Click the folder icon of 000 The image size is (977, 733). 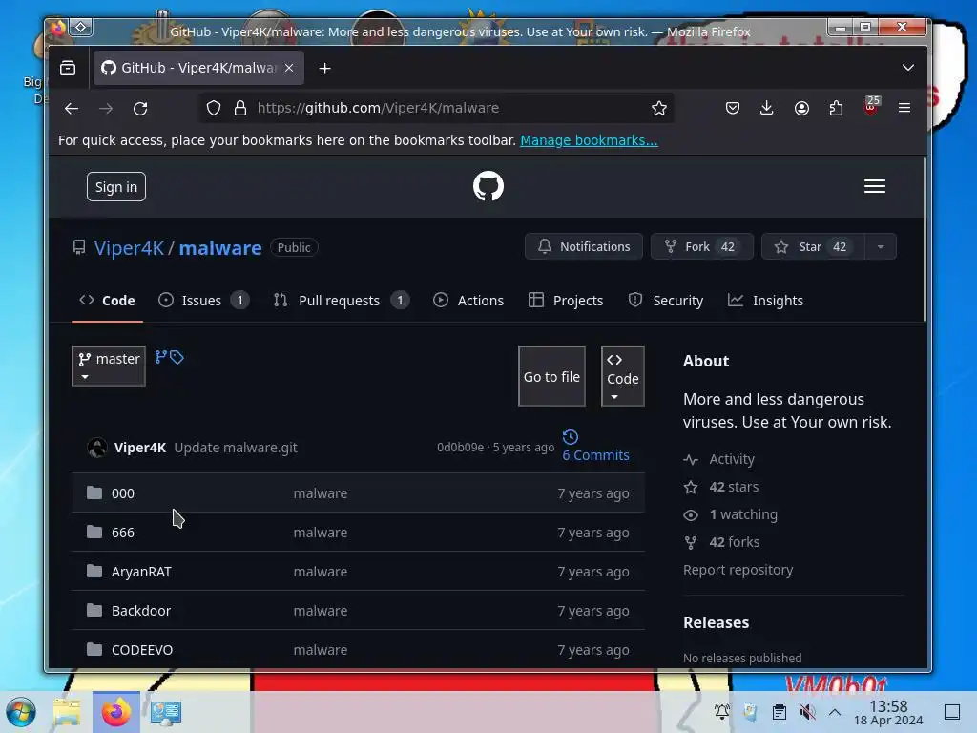coord(94,493)
